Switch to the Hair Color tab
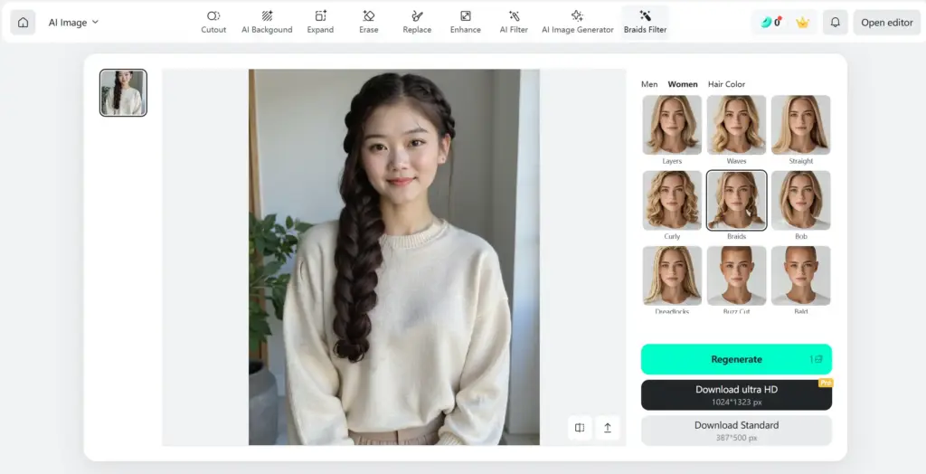Image resolution: width=926 pixels, height=474 pixels. [x=726, y=84]
